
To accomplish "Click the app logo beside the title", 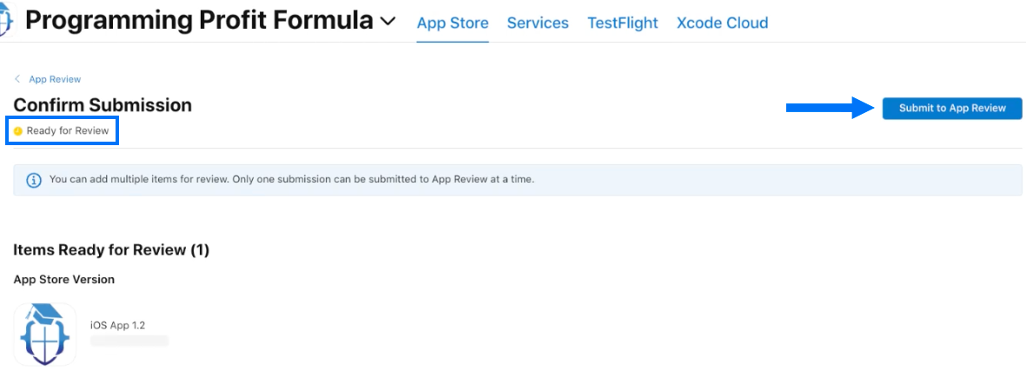I will [x=7, y=23].
